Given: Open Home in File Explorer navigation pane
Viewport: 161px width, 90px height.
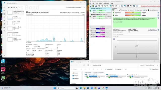Looking at the screenshot, I should [75, 73].
